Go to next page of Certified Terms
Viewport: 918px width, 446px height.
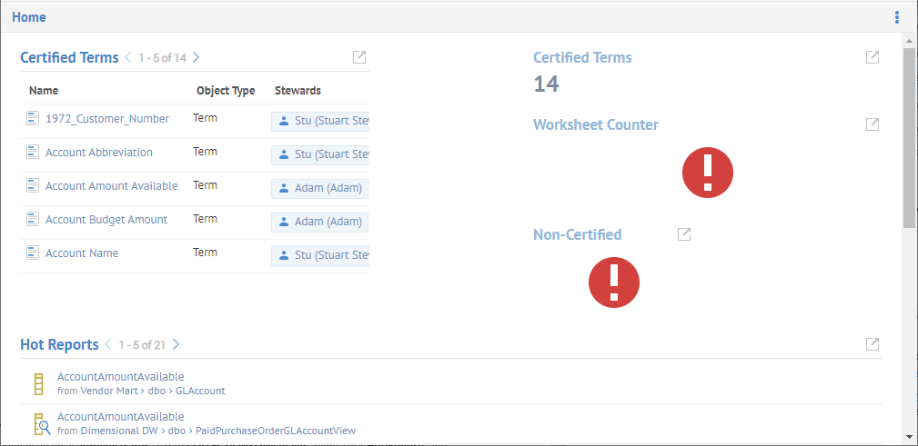point(197,58)
